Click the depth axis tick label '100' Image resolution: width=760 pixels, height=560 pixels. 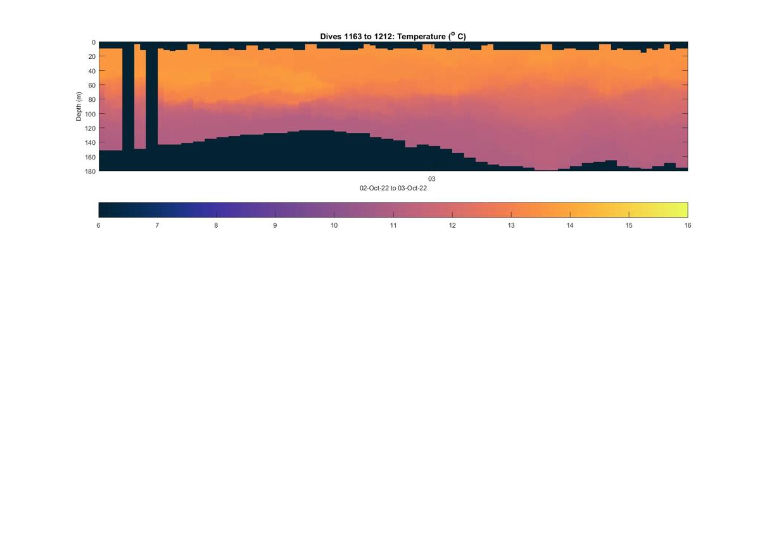[90, 114]
